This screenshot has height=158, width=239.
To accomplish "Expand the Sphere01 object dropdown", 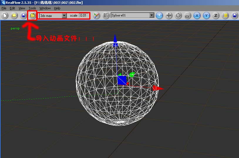I will tap(152, 15).
